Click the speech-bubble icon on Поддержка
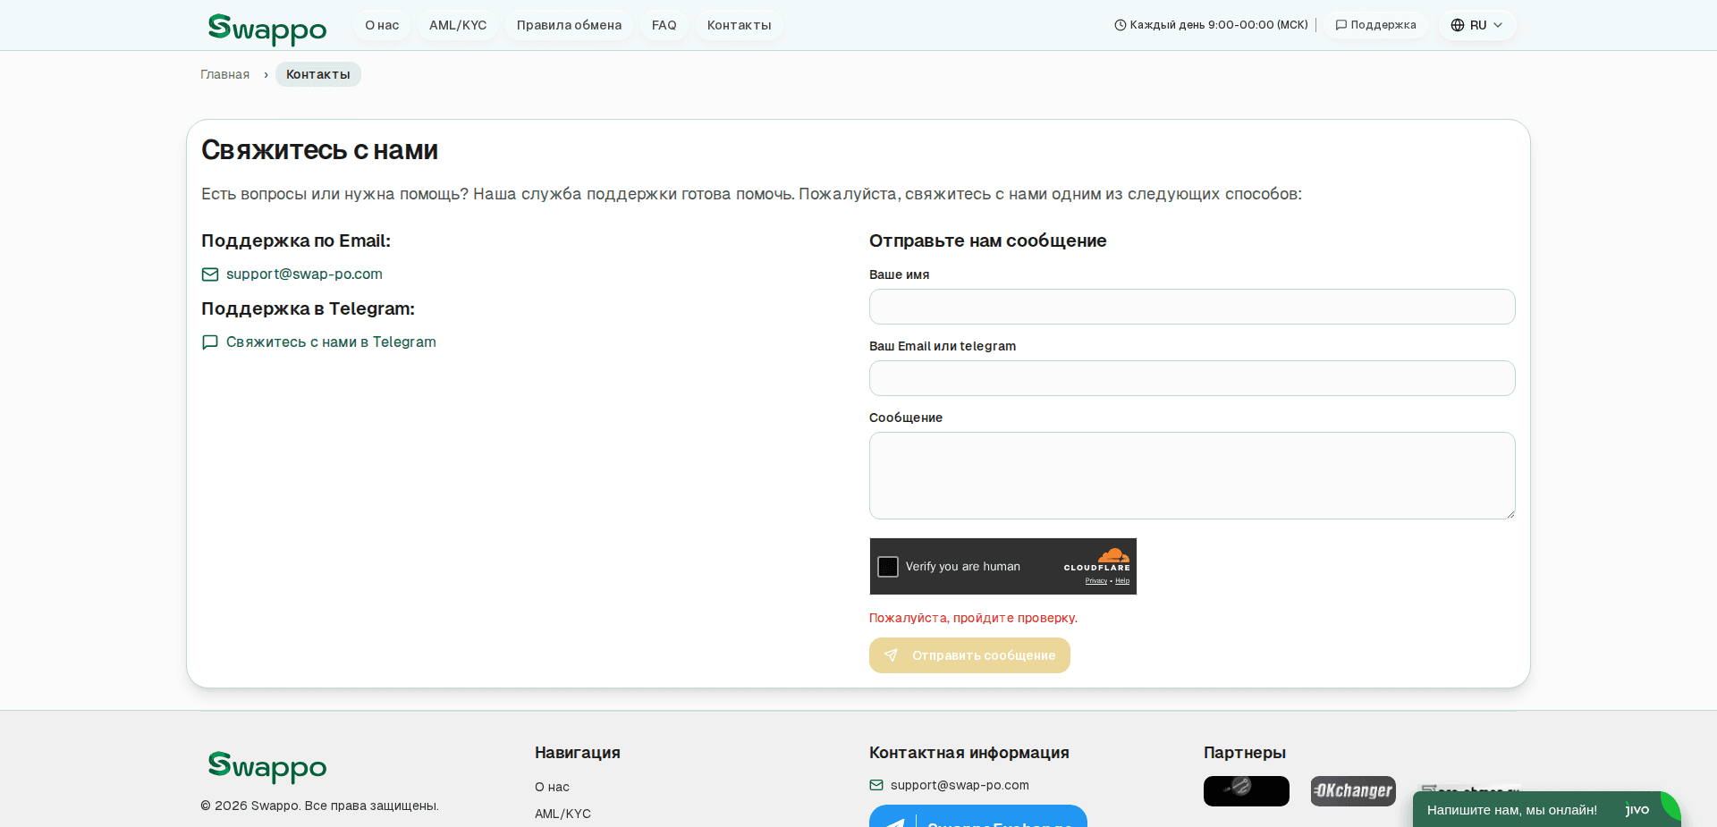 pos(1341,25)
